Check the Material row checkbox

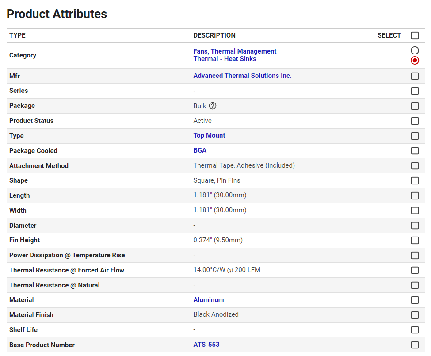(x=415, y=300)
